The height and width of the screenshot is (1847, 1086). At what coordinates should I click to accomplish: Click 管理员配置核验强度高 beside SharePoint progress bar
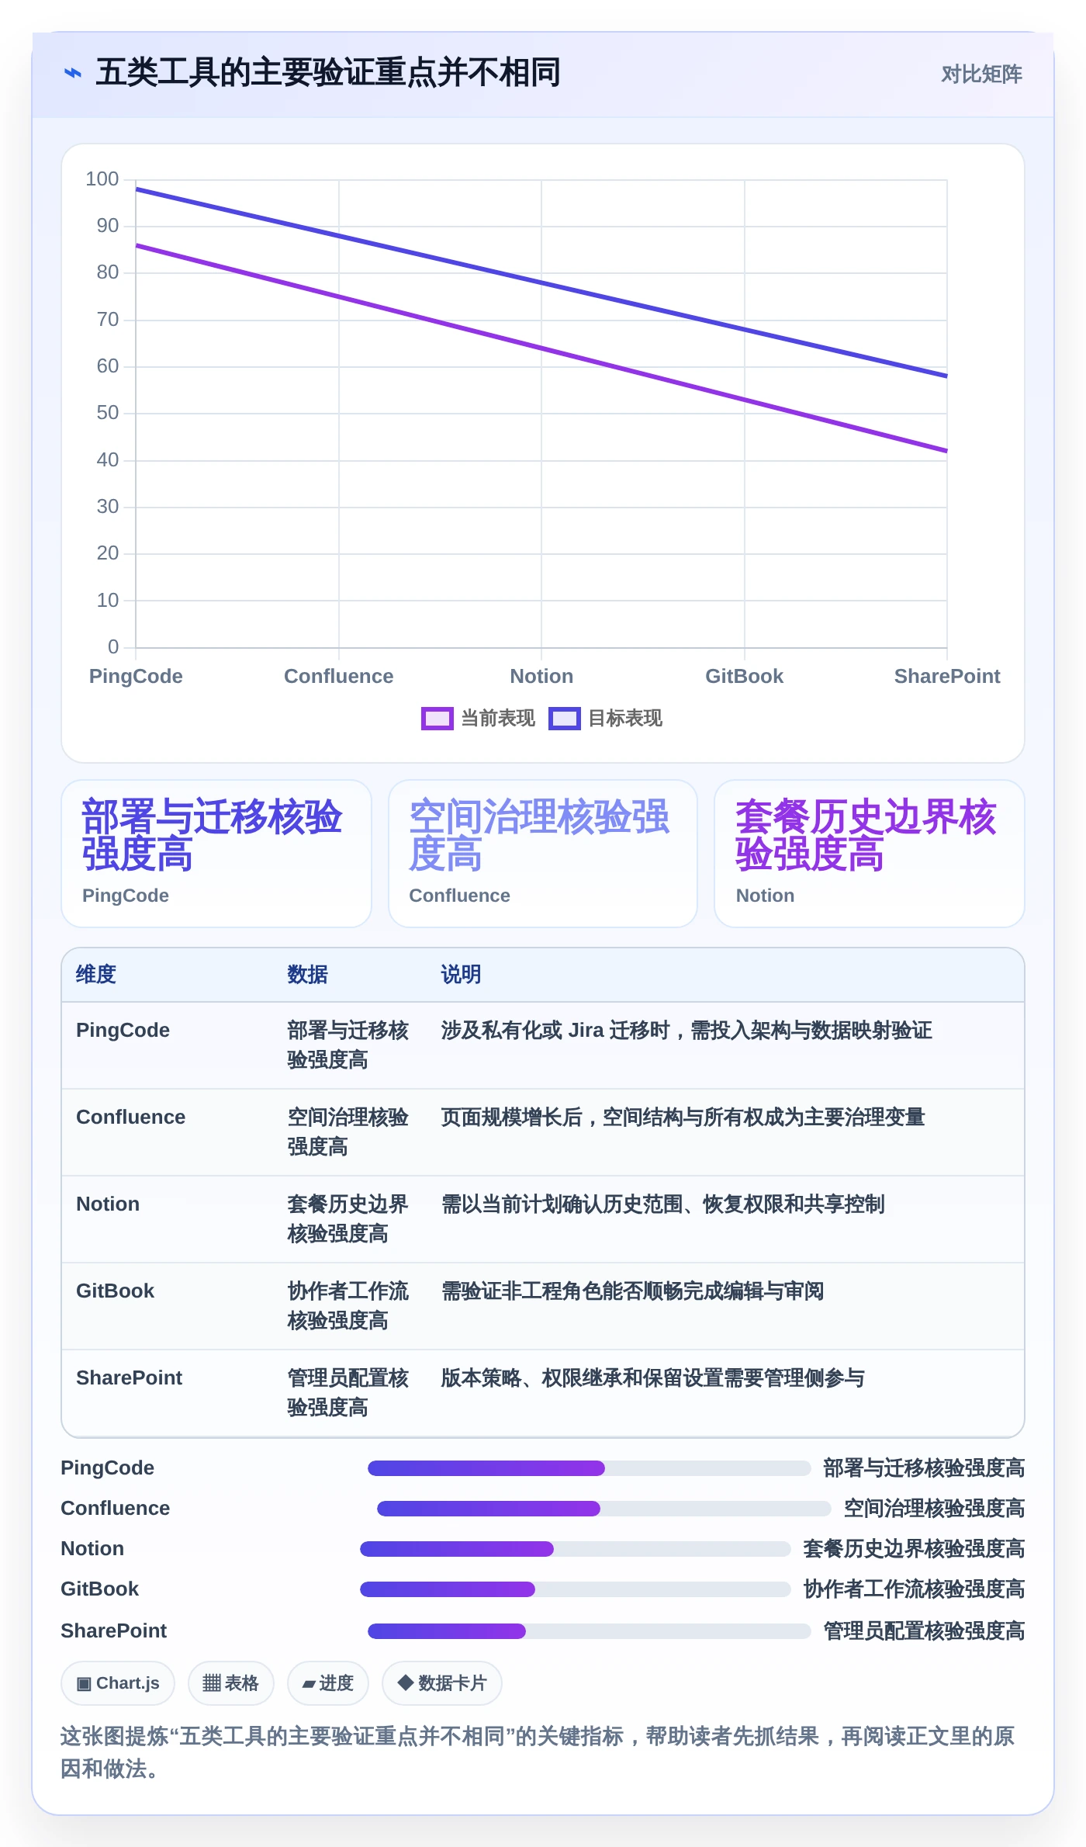click(x=924, y=1631)
